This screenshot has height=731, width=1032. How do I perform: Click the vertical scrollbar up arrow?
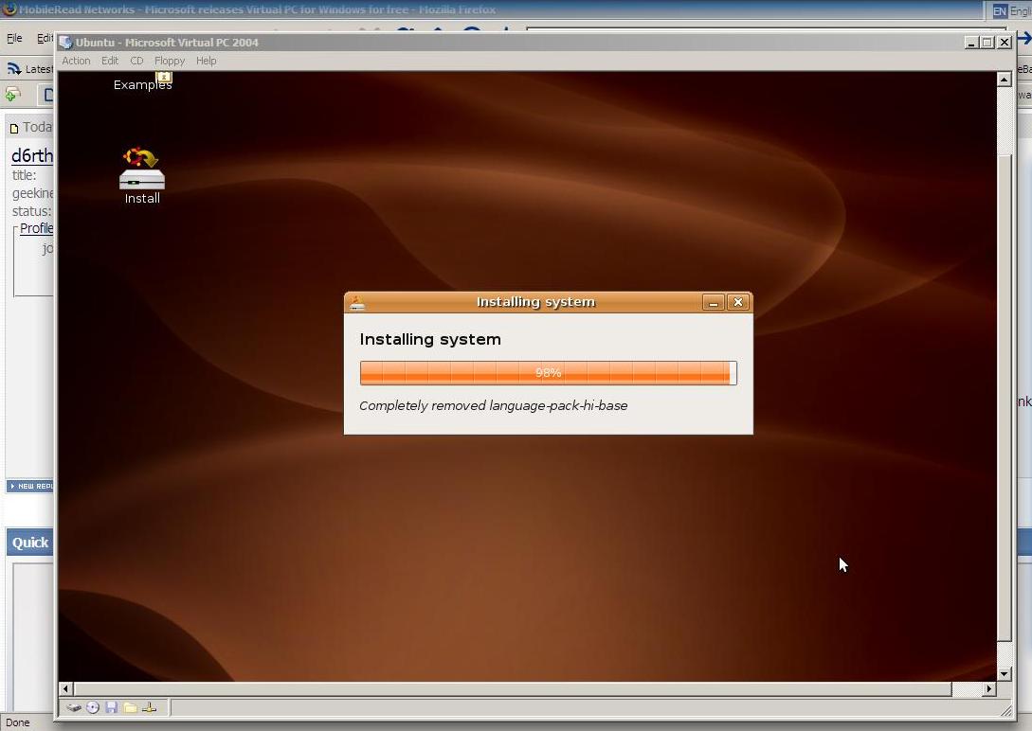pos(1004,80)
